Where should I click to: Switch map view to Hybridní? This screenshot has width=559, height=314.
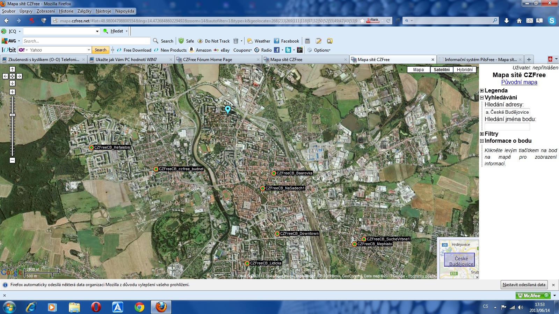click(x=465, y=70)
